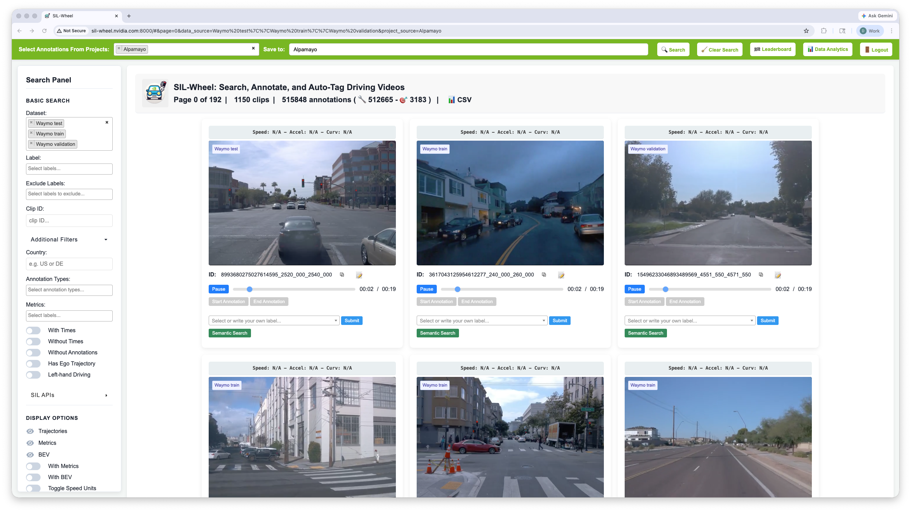
Task: Bookmark this page with the star icon
Action: point(806,31)
